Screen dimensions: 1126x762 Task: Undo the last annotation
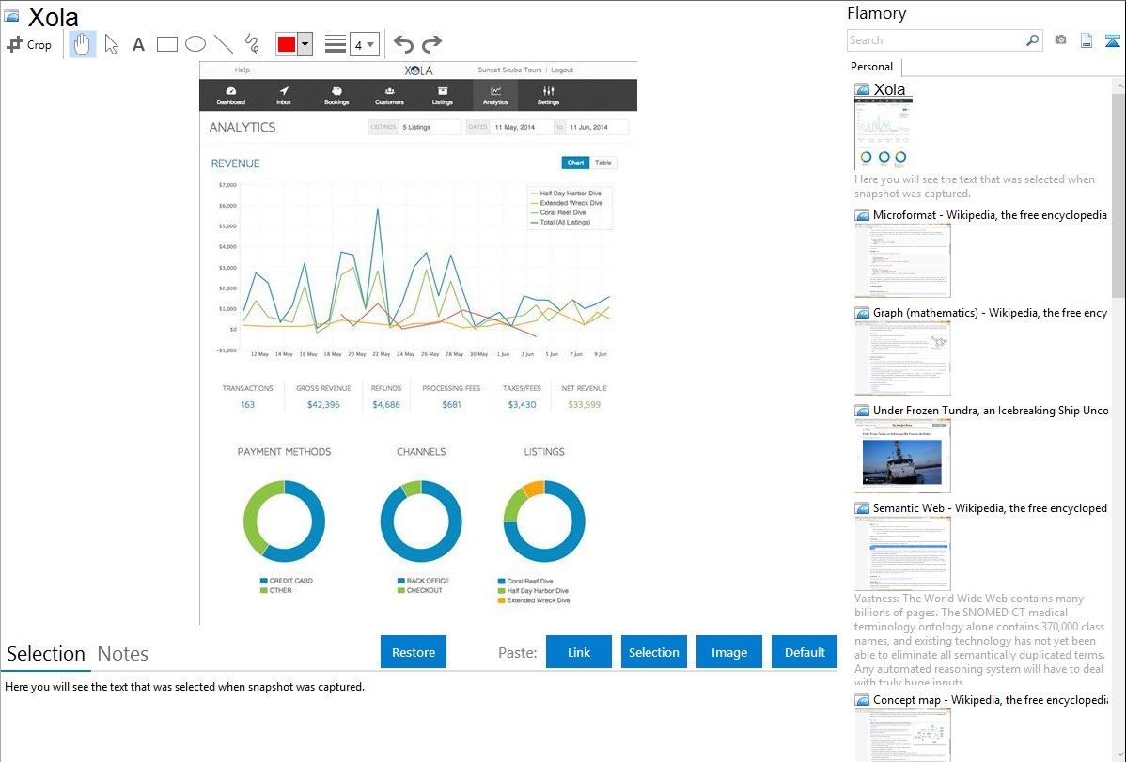tap(403, 44)
